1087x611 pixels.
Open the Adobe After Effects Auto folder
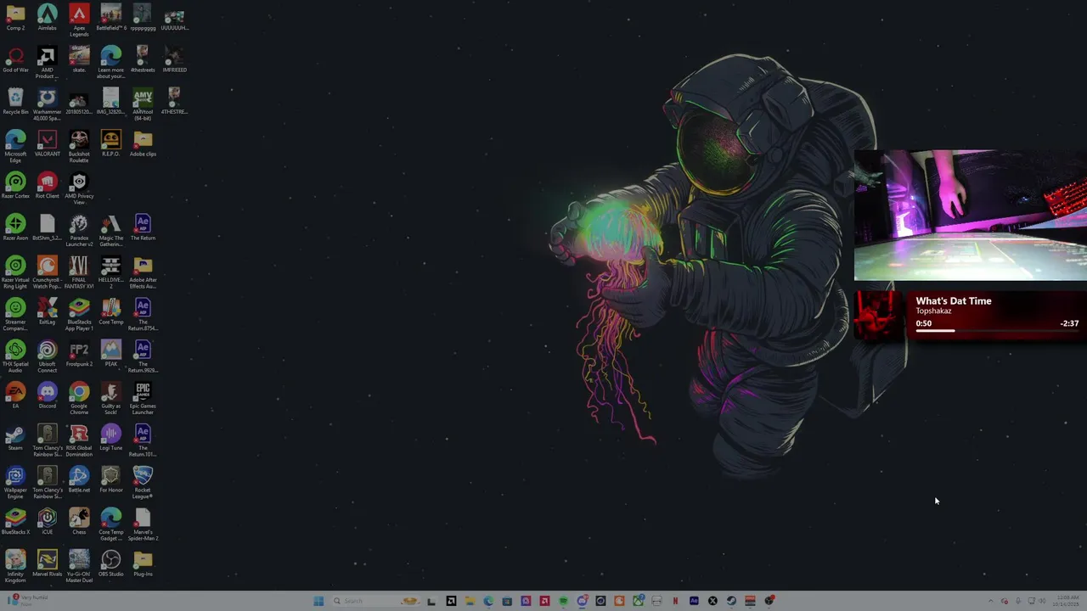[143, 273]
